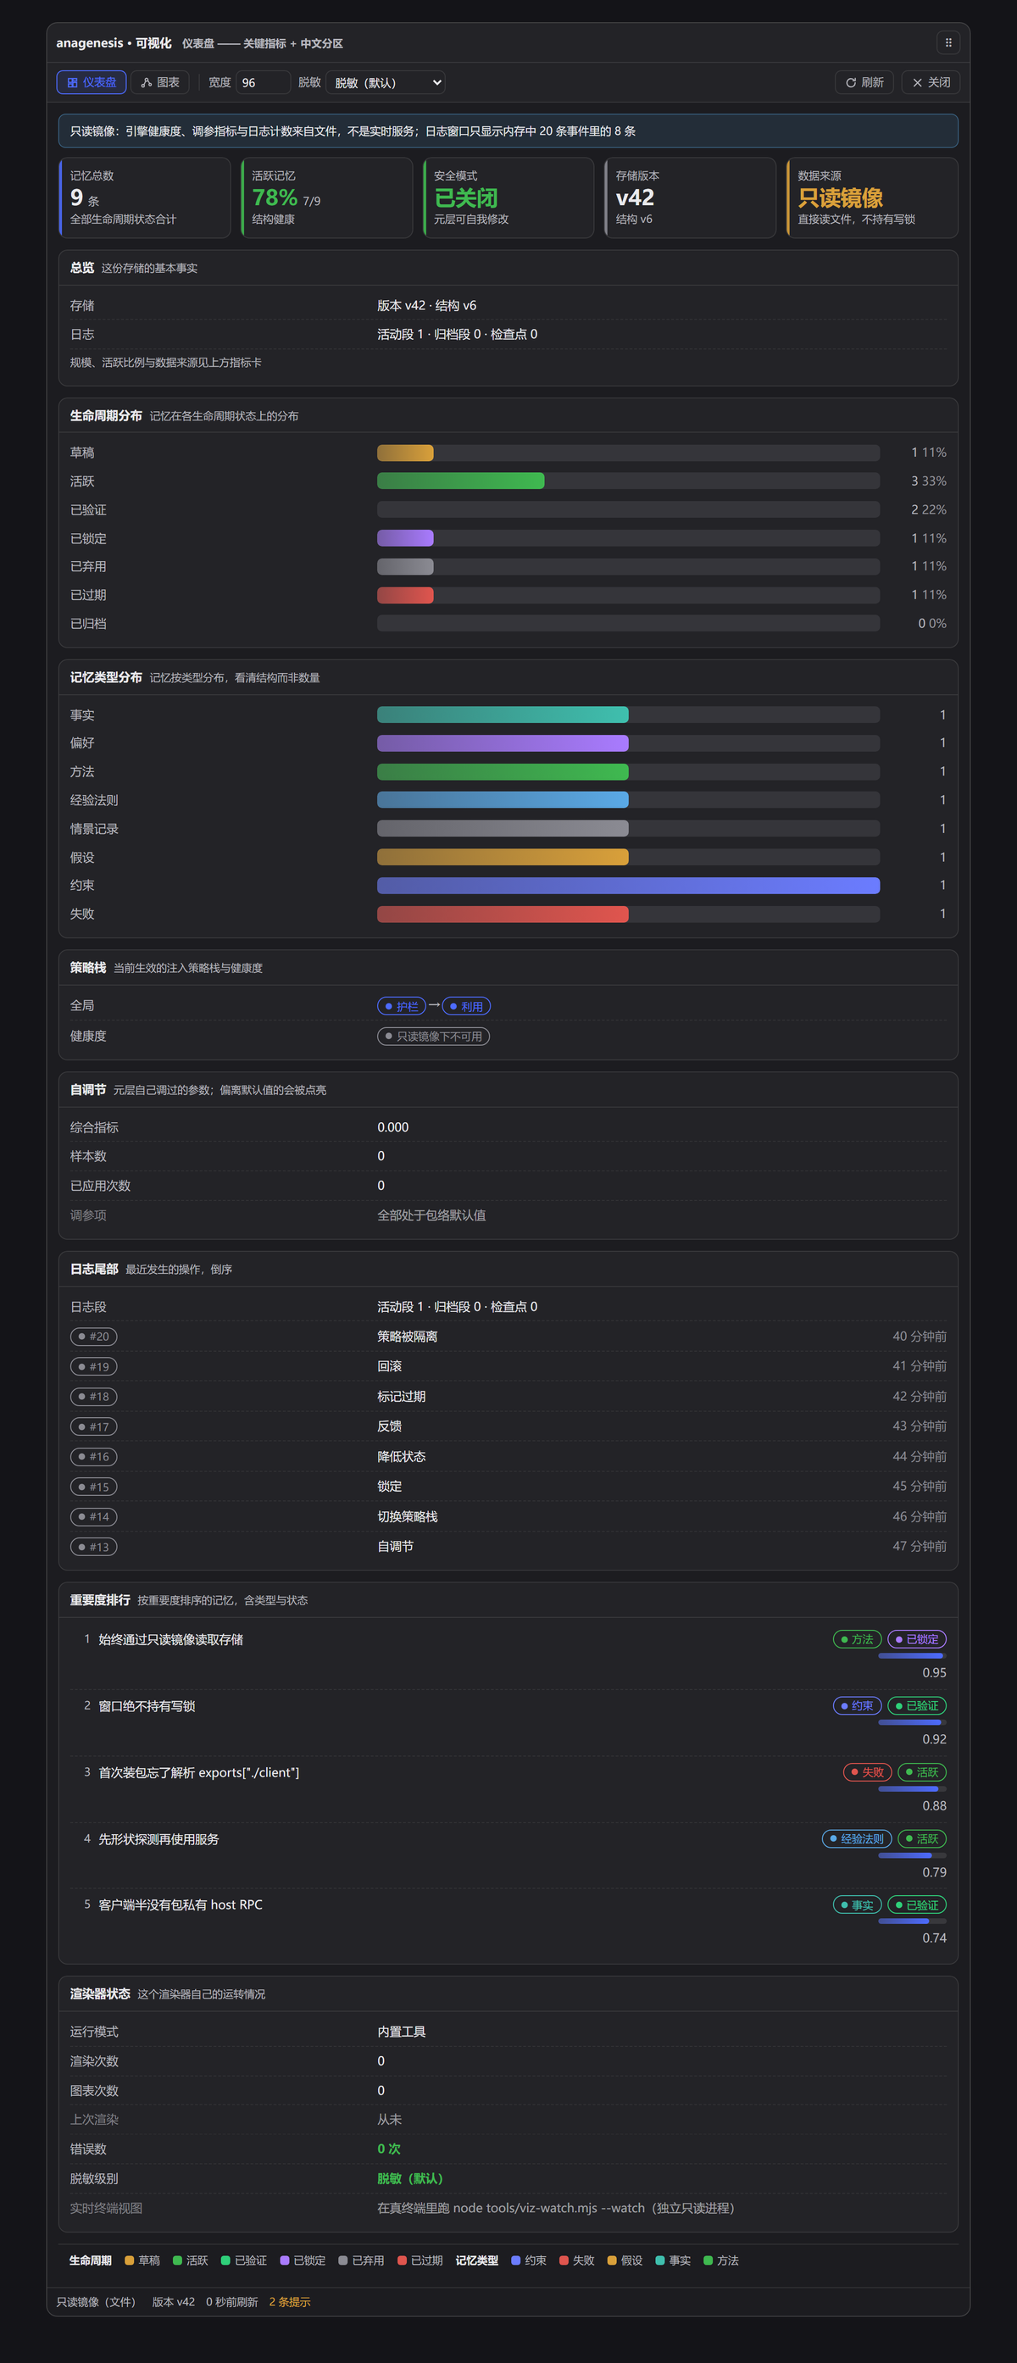Click the 方法 tag on rank 1
This screenshot has height=2363, width=1017.
(x=858, y=1639)
